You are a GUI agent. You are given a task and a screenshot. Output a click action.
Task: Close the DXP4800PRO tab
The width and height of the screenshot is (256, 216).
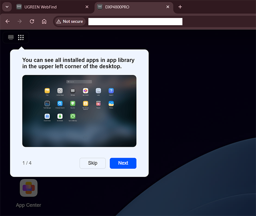[168, 7]
